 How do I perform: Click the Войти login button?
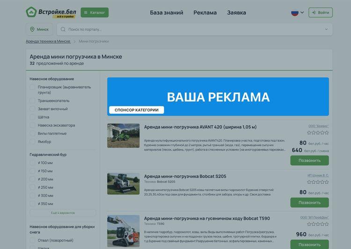[321, 13]
